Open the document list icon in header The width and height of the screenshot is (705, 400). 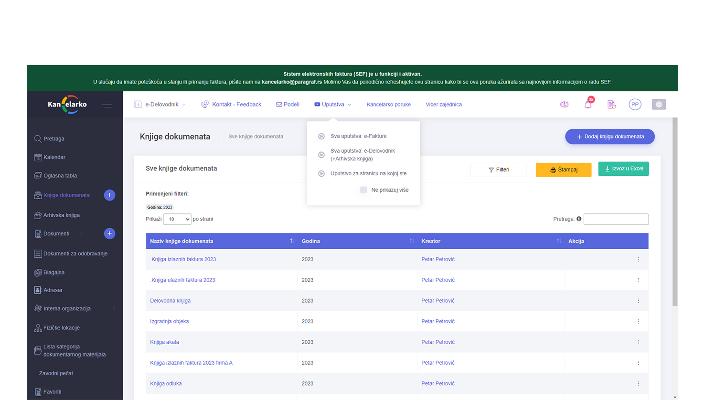coord(611,105)
